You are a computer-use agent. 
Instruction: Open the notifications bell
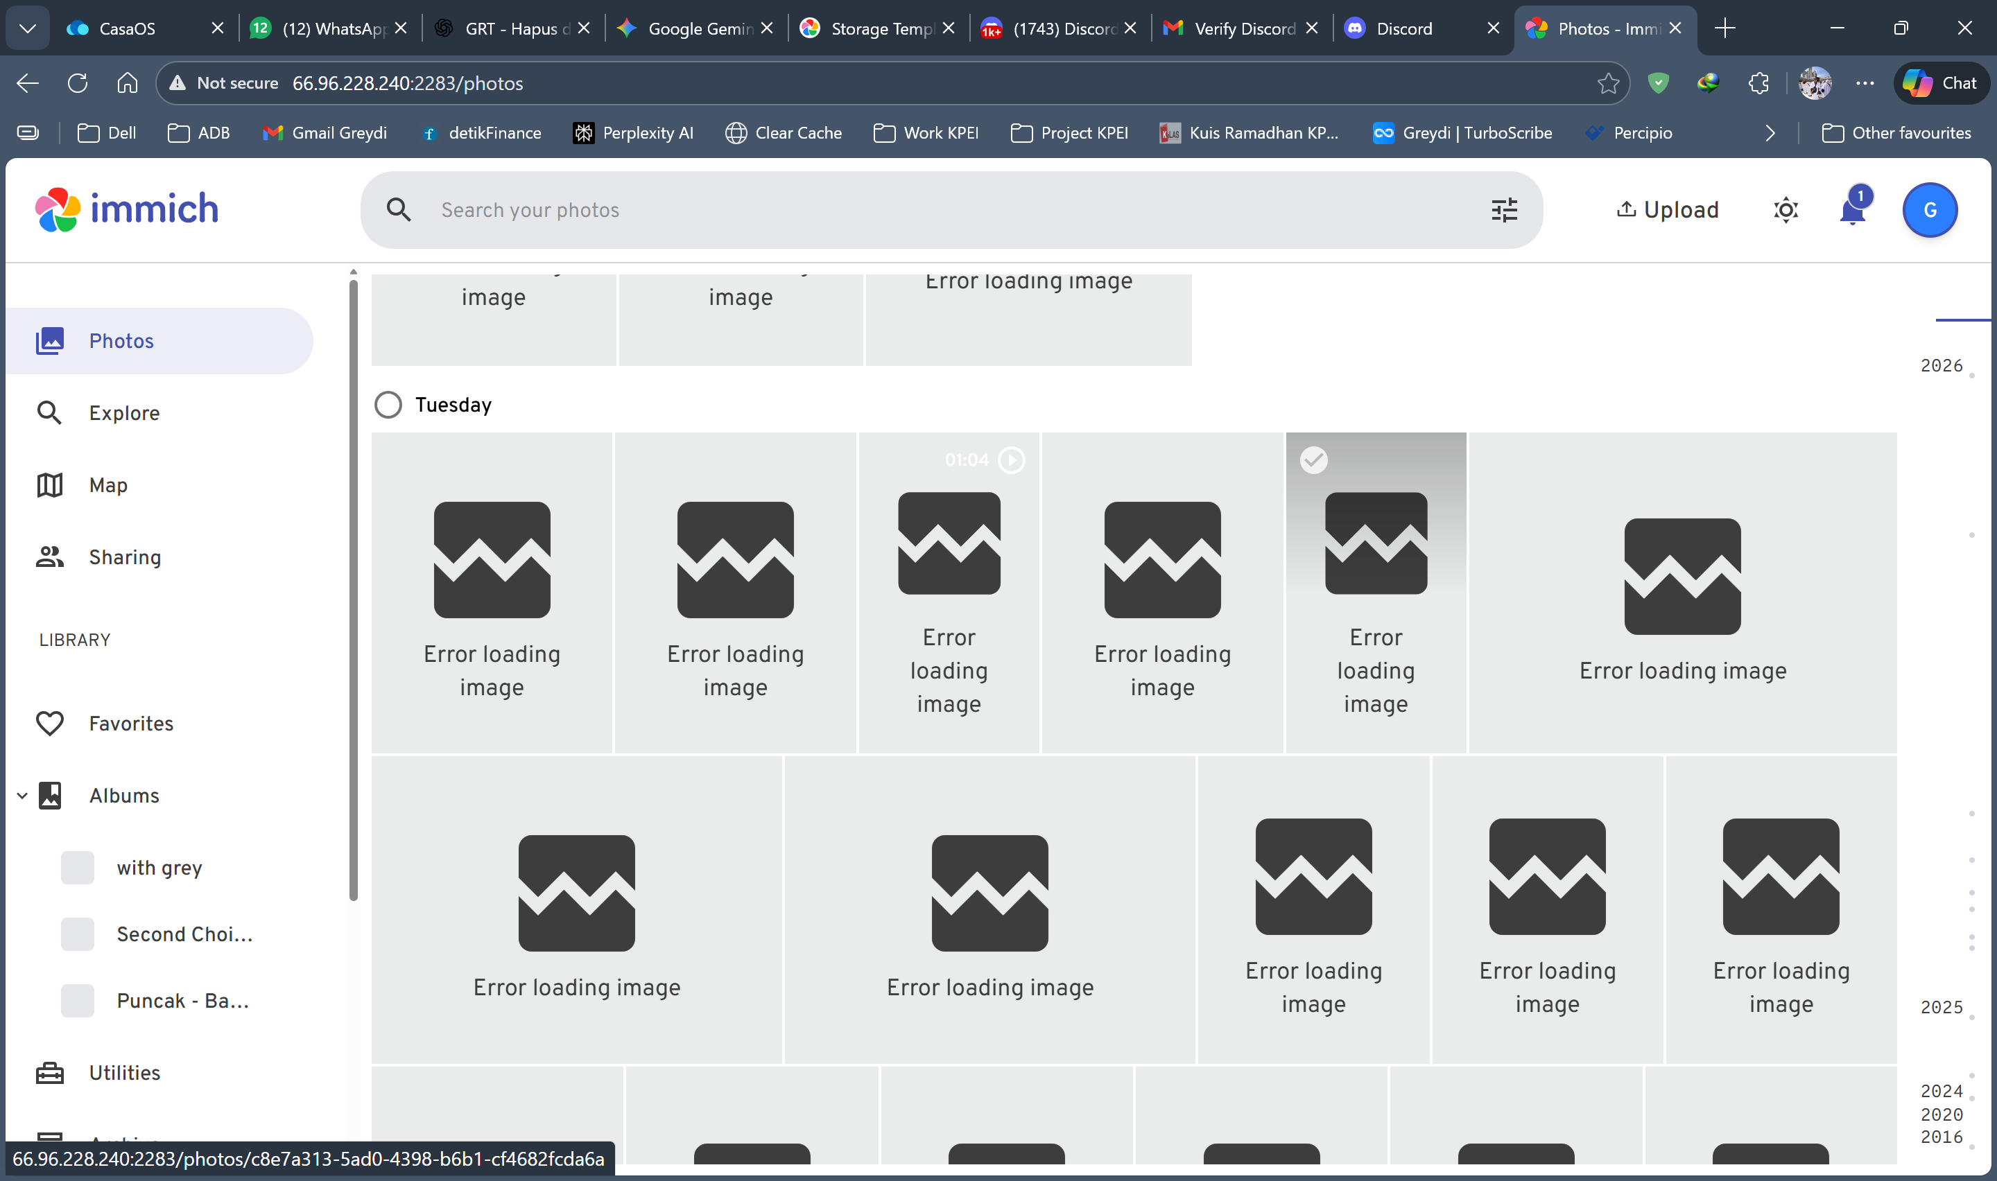1852,211
